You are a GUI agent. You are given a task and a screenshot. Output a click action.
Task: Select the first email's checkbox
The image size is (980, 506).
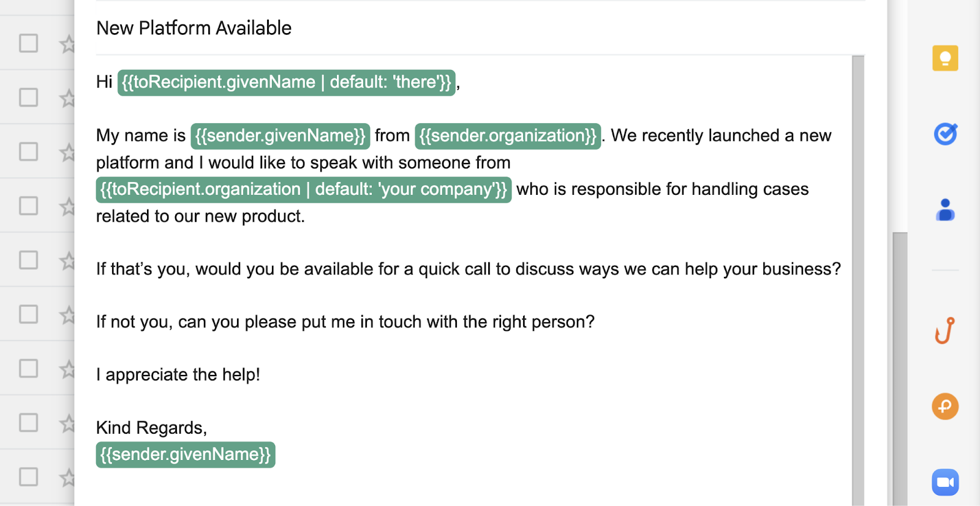(28, 43)
